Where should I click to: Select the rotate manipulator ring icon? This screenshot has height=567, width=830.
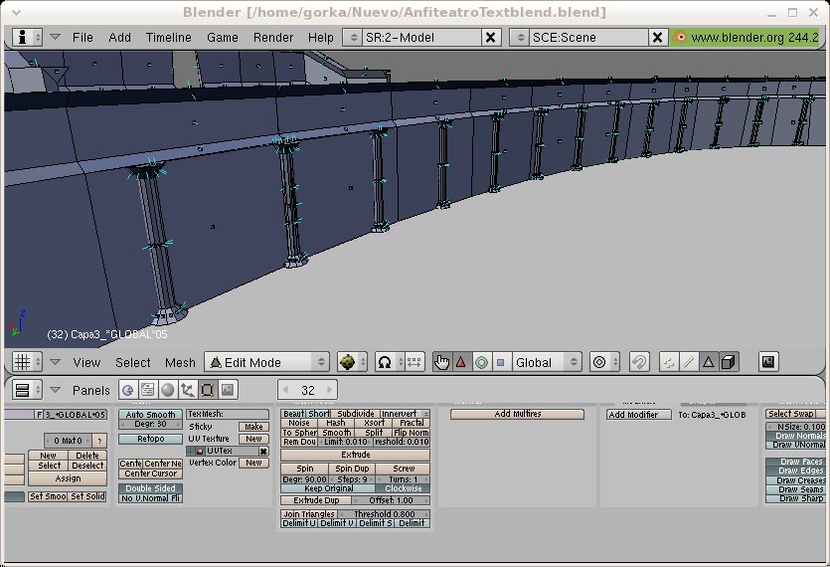tap(481, 362)
